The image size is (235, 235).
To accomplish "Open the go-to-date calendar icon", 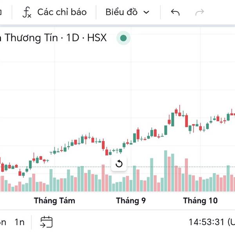I will click(x=46, y=222).
